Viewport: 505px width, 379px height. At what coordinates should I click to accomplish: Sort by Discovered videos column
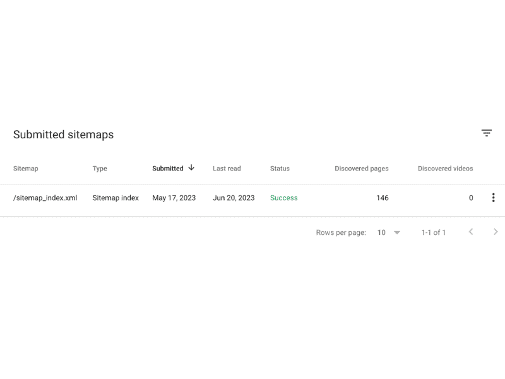click(x=446, y=169)
